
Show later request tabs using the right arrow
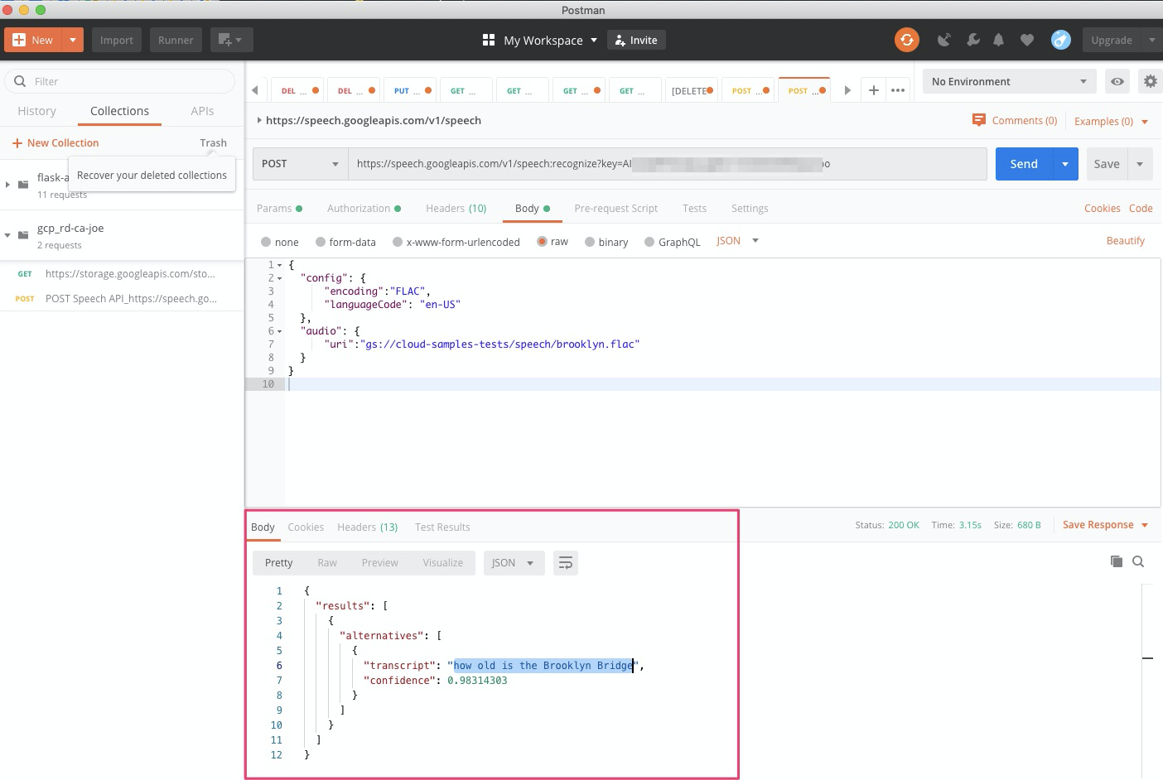pos(847,90)
